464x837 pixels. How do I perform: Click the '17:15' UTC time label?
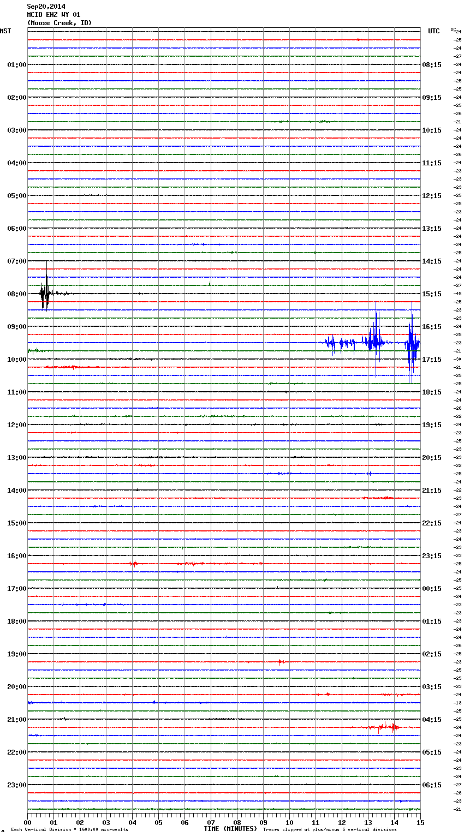(432, 360)
